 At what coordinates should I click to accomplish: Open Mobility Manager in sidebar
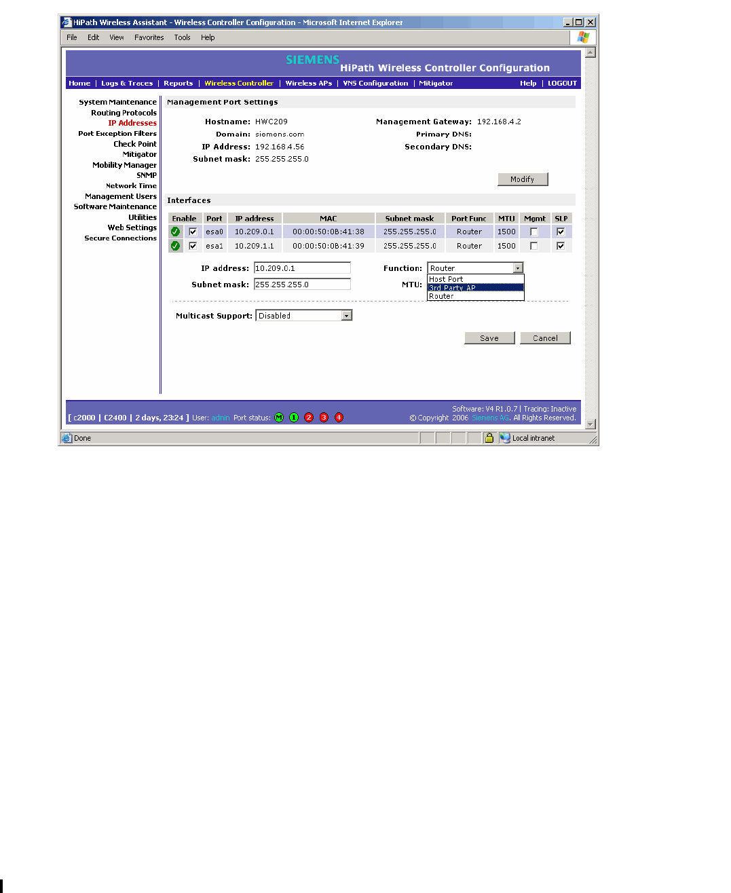124,165
